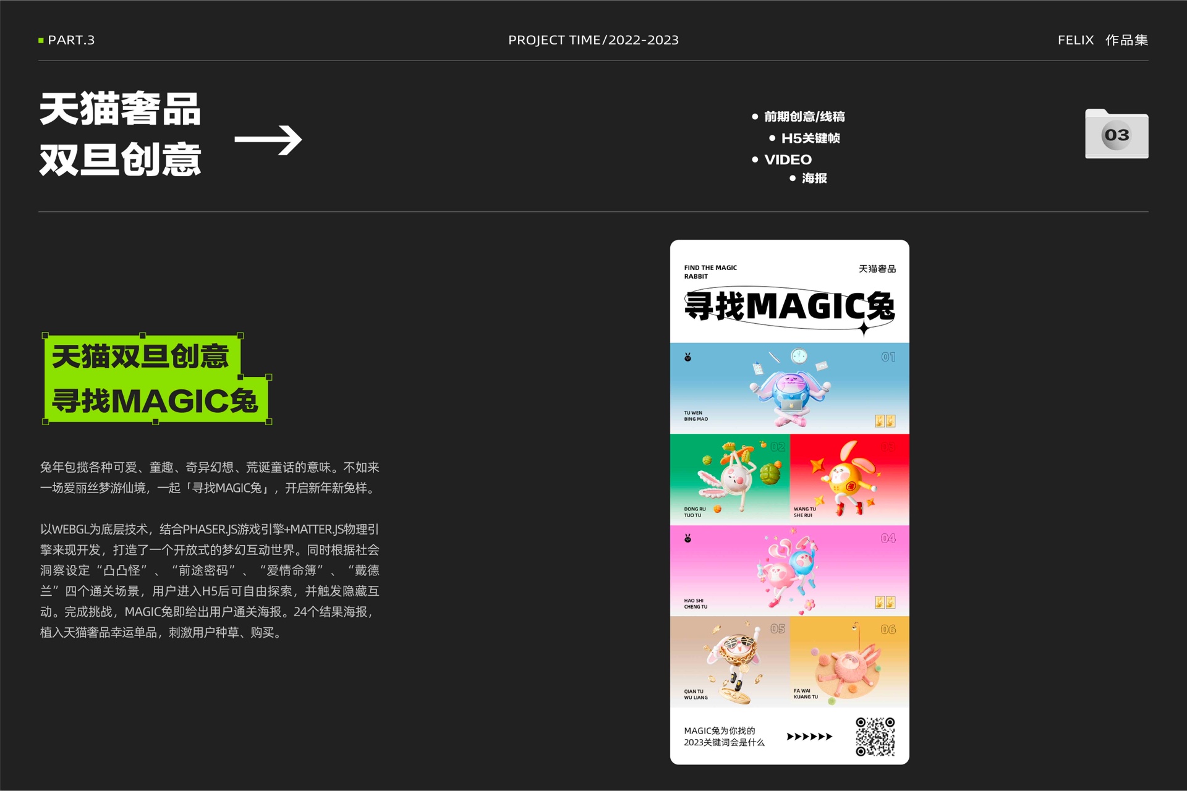Select the VIDEO bullet item
The width and height of the screenshot is (1187, 791).
click(x=781, y=159)
